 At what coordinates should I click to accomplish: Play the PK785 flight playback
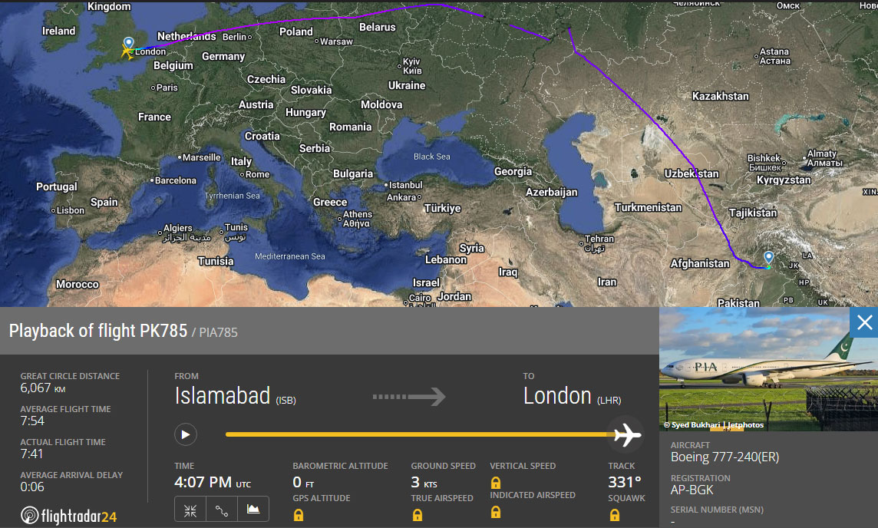(185, 434)
